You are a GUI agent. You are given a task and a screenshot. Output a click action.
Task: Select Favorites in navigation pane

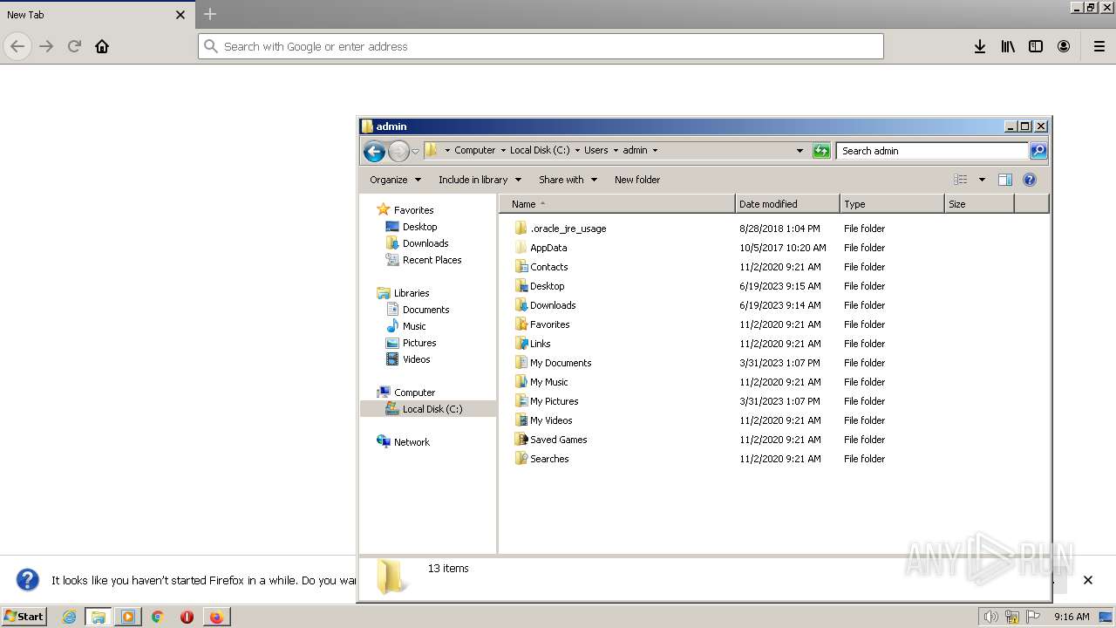point(413,210)
